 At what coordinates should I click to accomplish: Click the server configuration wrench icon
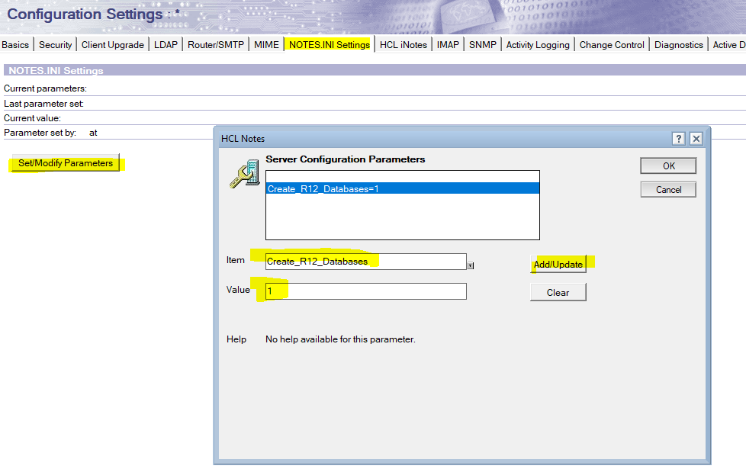[245, 174]
